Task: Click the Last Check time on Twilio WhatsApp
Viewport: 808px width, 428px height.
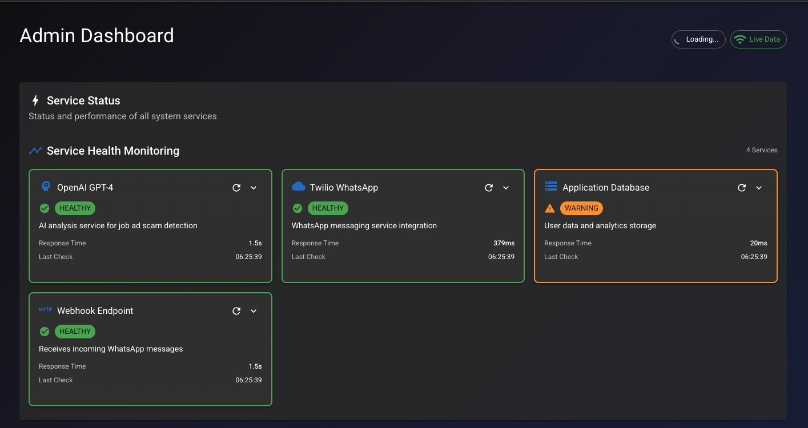Action: coord(501,257)
